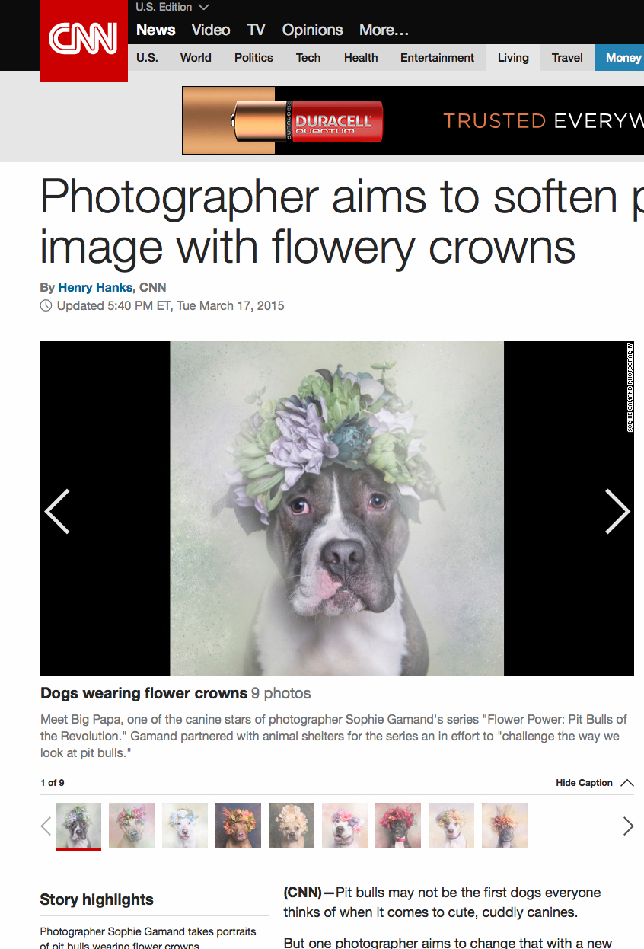This screenshot has width=644, height=949.
Task: Select the last dog thumbnail in strip
Action: tap(505, 826)
